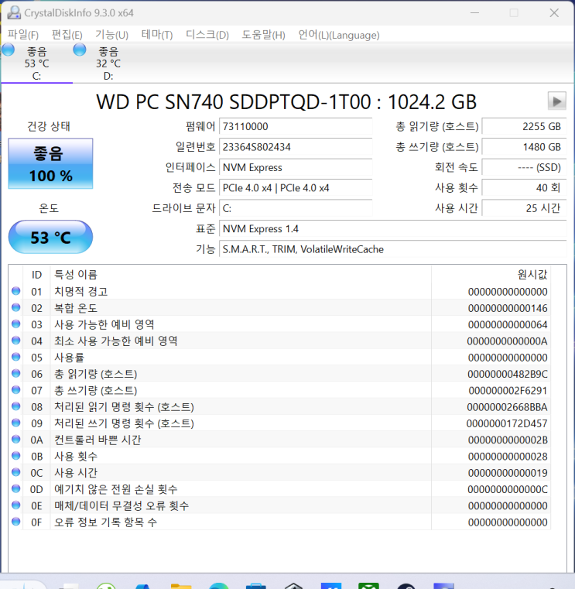Click status circle of row 09 처리된 쓰기 명령 횟수
Screen dimensions: 575x589
click(x=15, y=423)
